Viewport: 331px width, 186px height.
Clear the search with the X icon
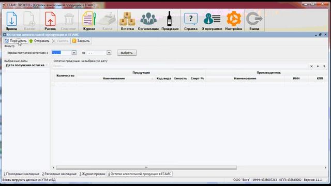pyautogui.click(x=311, y=66)
